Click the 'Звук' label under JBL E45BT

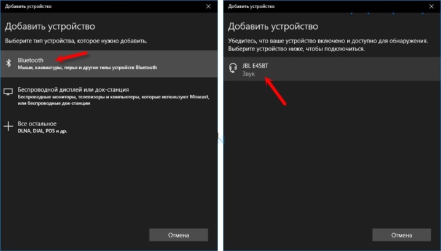(249, 74)
